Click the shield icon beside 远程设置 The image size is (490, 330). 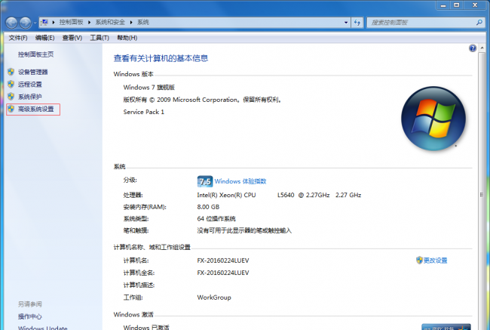pos(11,84)
